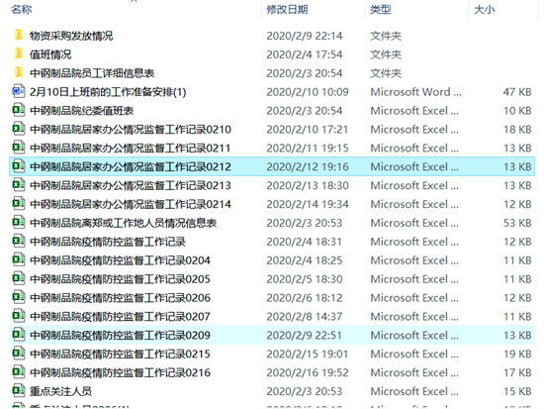Click the Excel icon for 中钢制品院纪委值班表
Screen dimensions: 544x409
[x=19, y=110]
